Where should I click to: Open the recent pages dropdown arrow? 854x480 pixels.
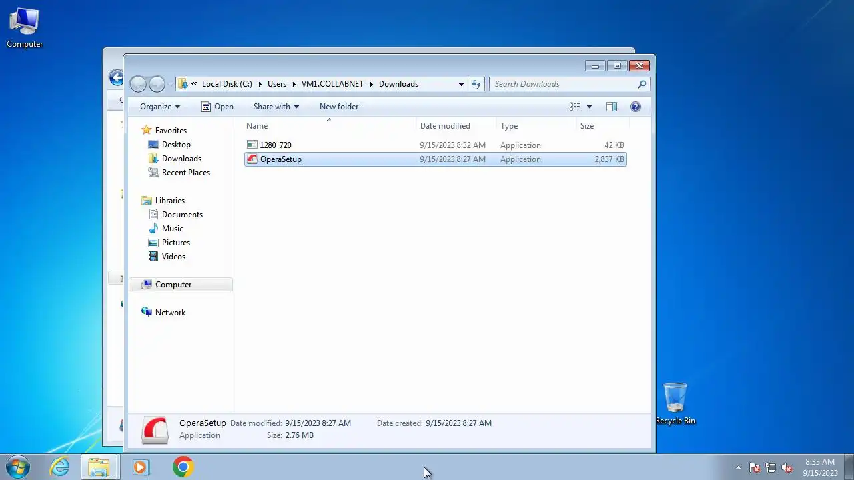tap(170, 85)
